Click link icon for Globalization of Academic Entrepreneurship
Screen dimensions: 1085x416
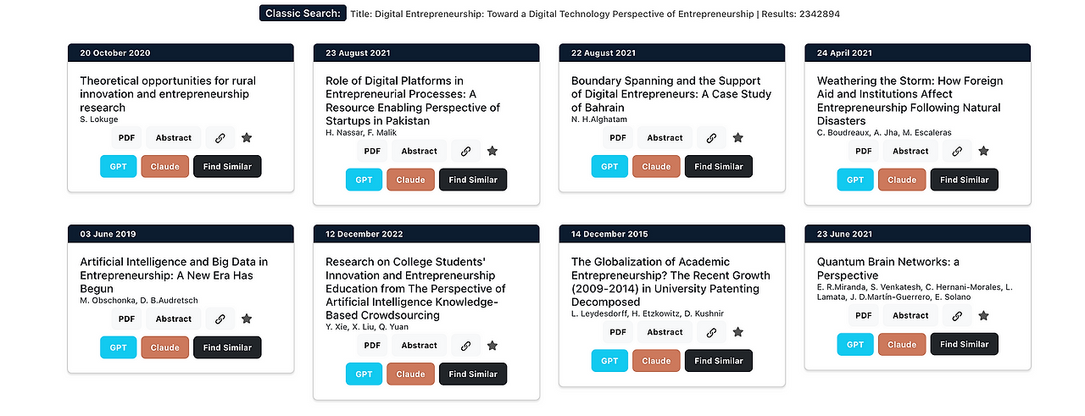(712, 333)
